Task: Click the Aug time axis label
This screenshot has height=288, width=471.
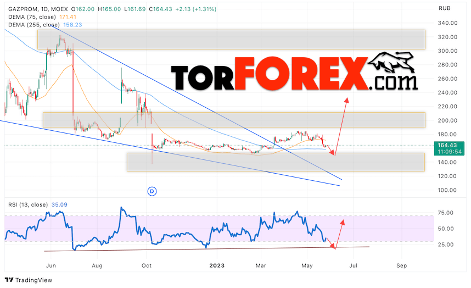Action: 97,265
